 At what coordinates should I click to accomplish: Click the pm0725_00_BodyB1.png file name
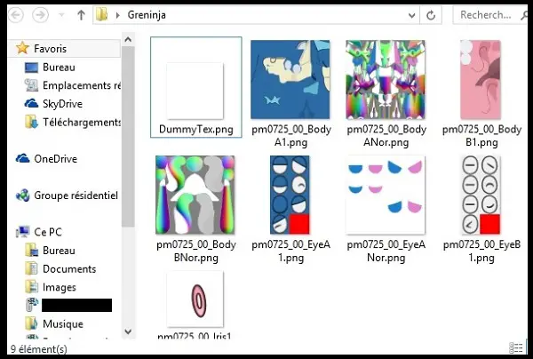coord(481,136)
